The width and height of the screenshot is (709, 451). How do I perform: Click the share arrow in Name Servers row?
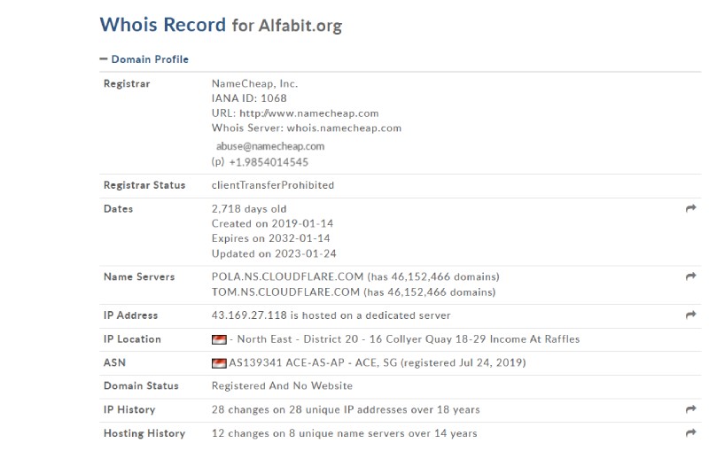click(x=690, y=276)
